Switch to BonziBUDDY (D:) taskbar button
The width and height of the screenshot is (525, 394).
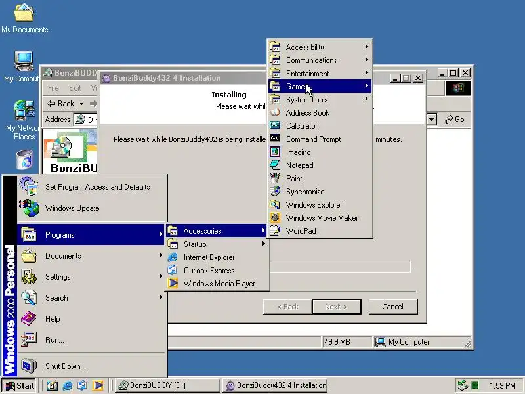[x=168, y=385]
